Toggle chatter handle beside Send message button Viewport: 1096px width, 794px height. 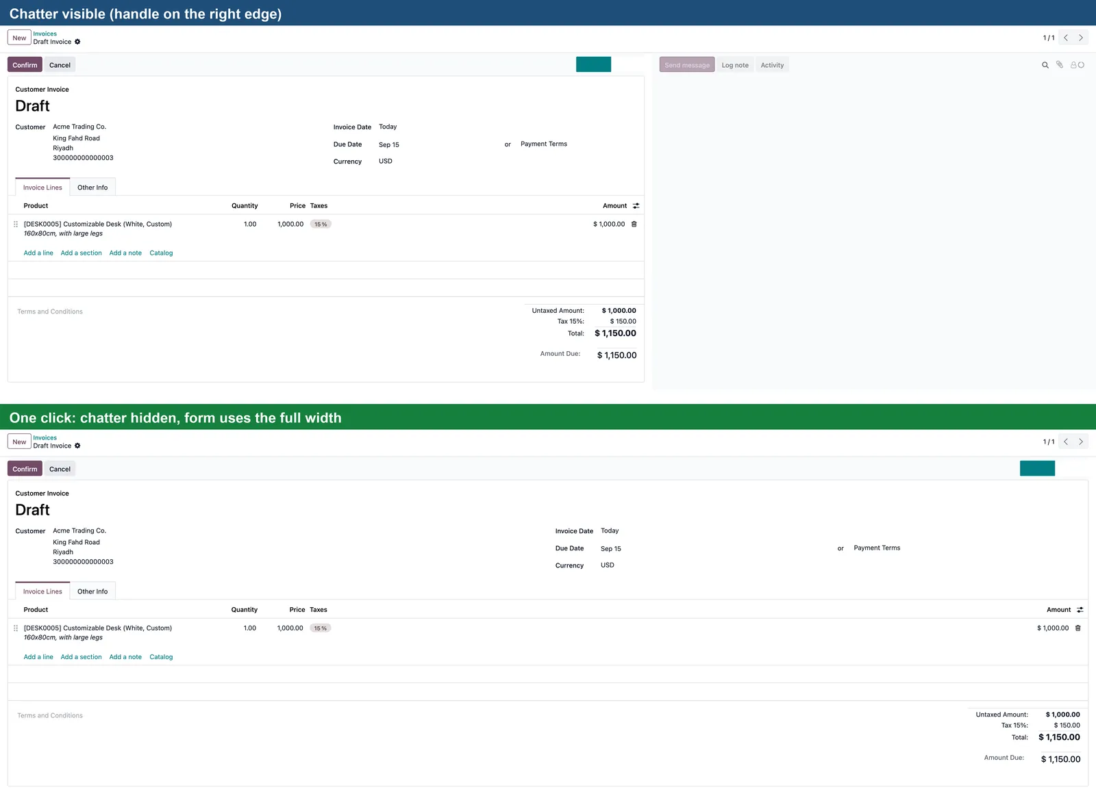click(593, 64)
